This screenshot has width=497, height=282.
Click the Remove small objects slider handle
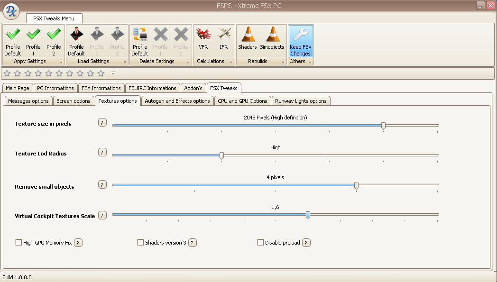[356, 186]
